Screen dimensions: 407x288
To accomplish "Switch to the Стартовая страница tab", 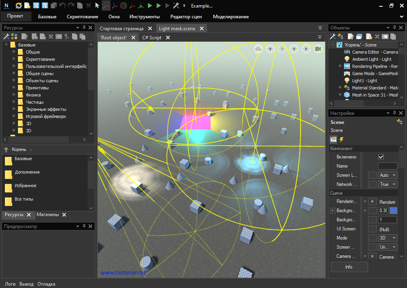I will [122, 29].
